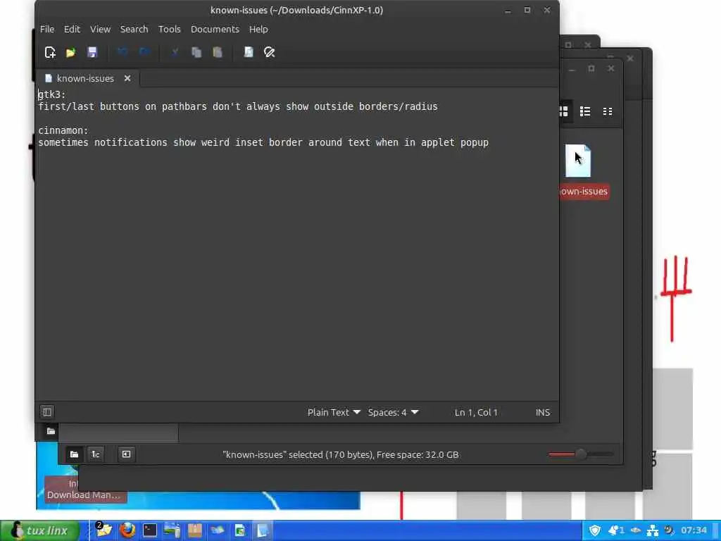Switch file manager to icon view
Viewport: 721px width, 541px height.
pyautogui.click(x=564, y=111)
